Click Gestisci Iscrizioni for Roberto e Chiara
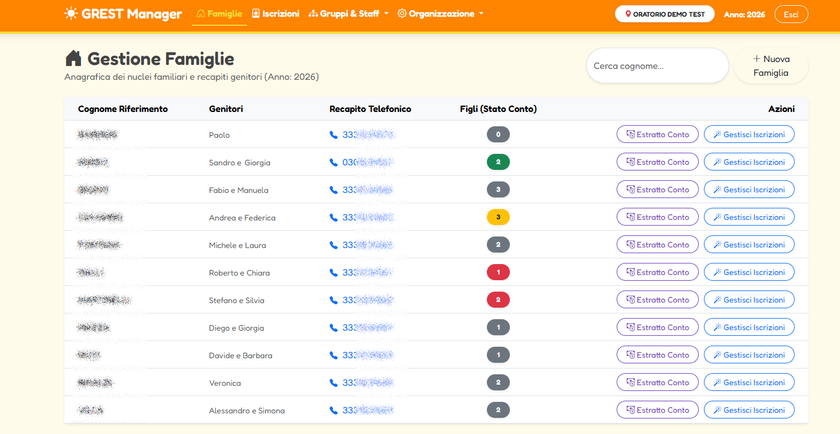The height and width of the screenshot is (434, 840). tap(749, 272)
